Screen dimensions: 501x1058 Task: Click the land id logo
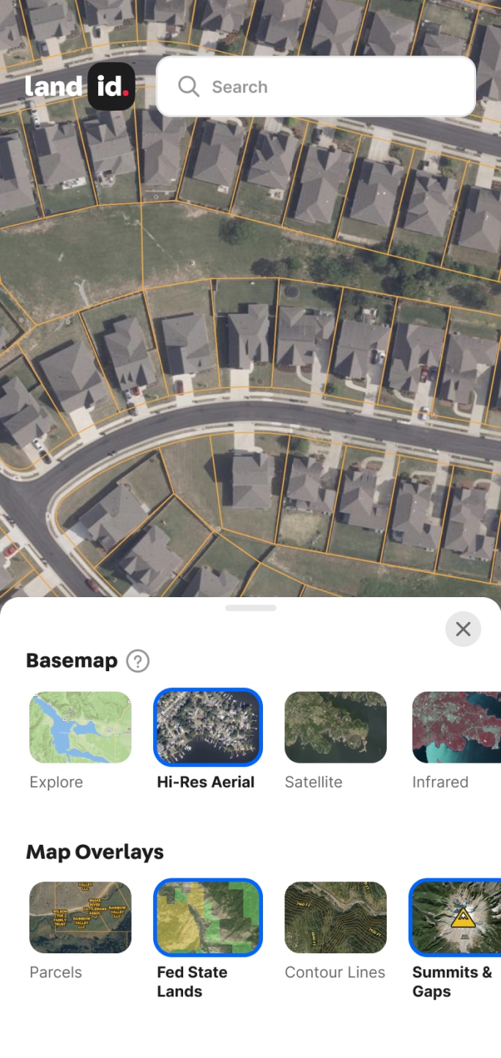(80, 86)
